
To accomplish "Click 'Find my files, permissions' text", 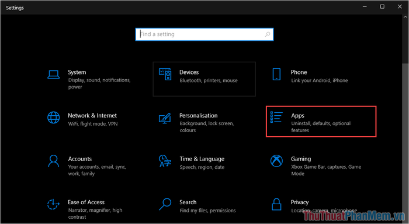I will 207,211.
